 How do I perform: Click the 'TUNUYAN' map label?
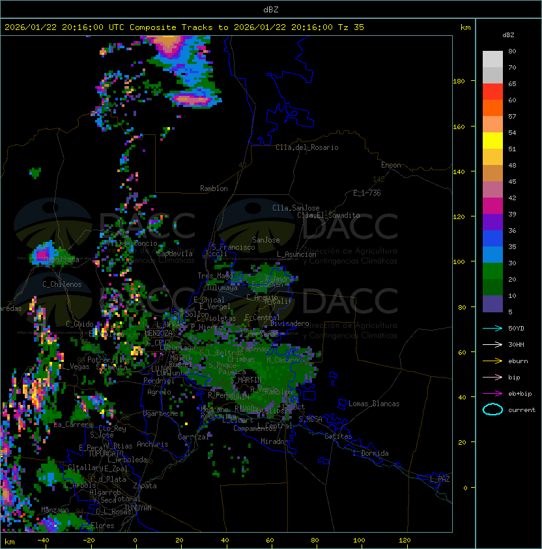tap(138, 508)
